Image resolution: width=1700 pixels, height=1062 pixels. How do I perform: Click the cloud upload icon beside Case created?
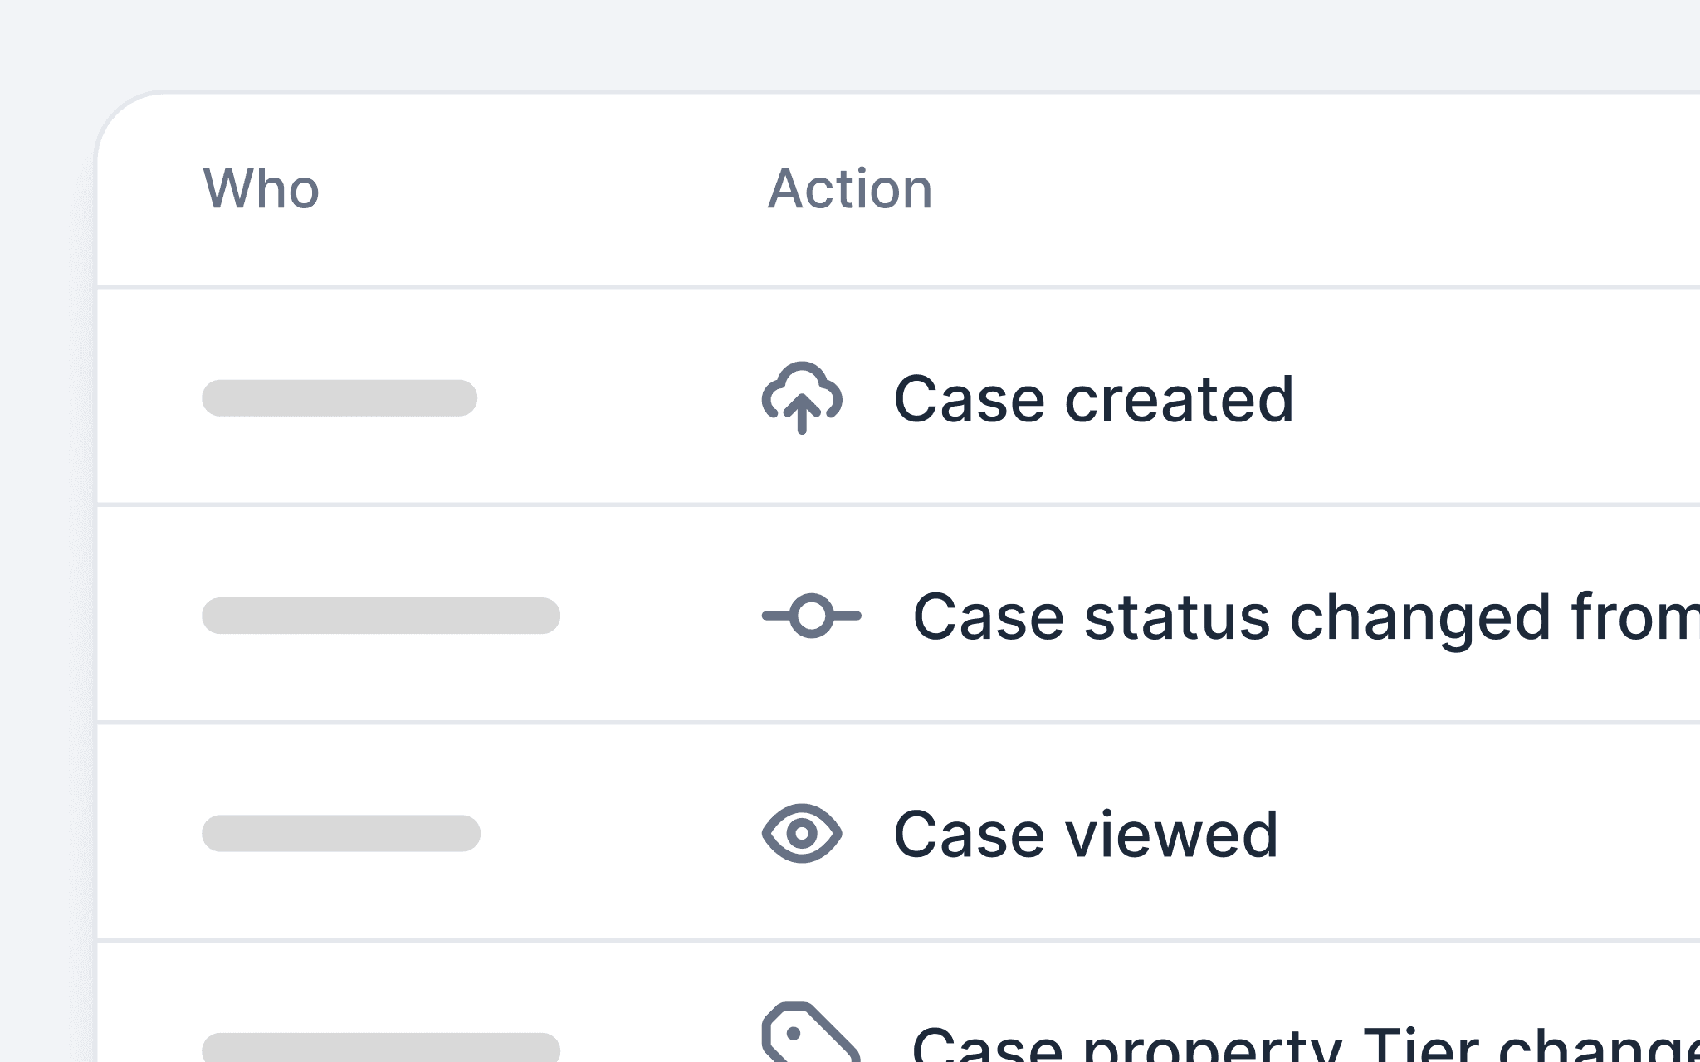(x=802, y=398)
